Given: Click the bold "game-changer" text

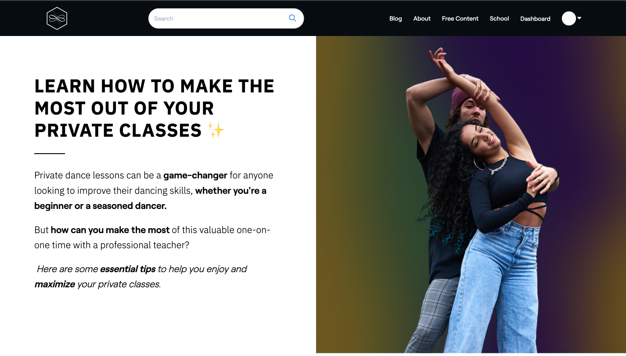Looking at the screenshot, I should 195,175.
